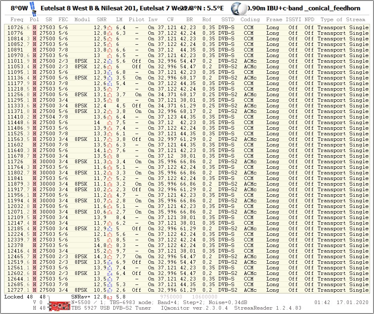Click the 9750000 LO frequency text
This screenshot has height=314, width=374.
(171, 297)
